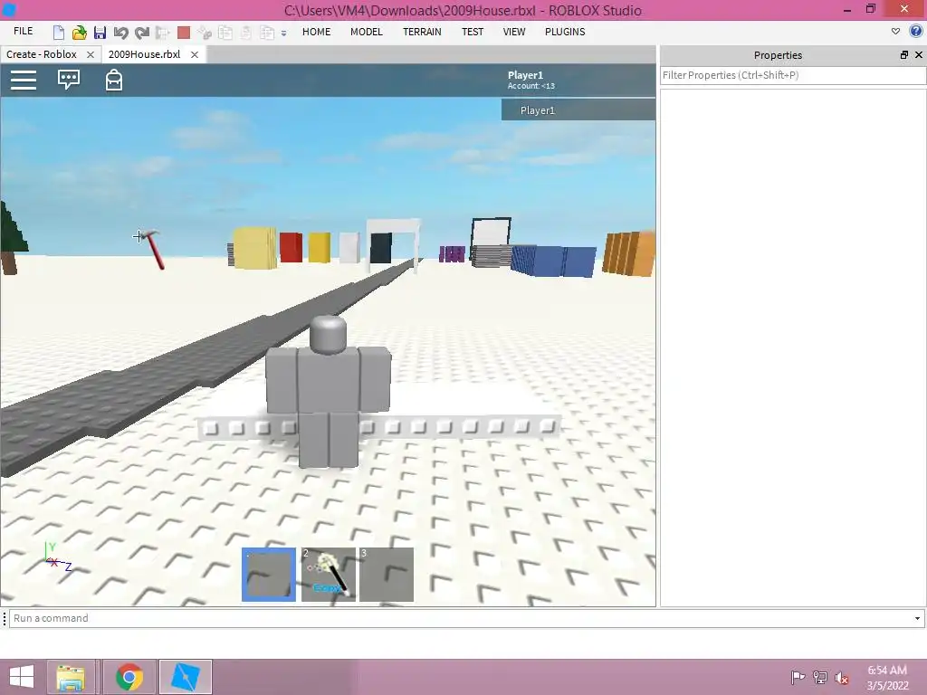
Task: Open the in-game hamburger menu
Action: (24, 80)
